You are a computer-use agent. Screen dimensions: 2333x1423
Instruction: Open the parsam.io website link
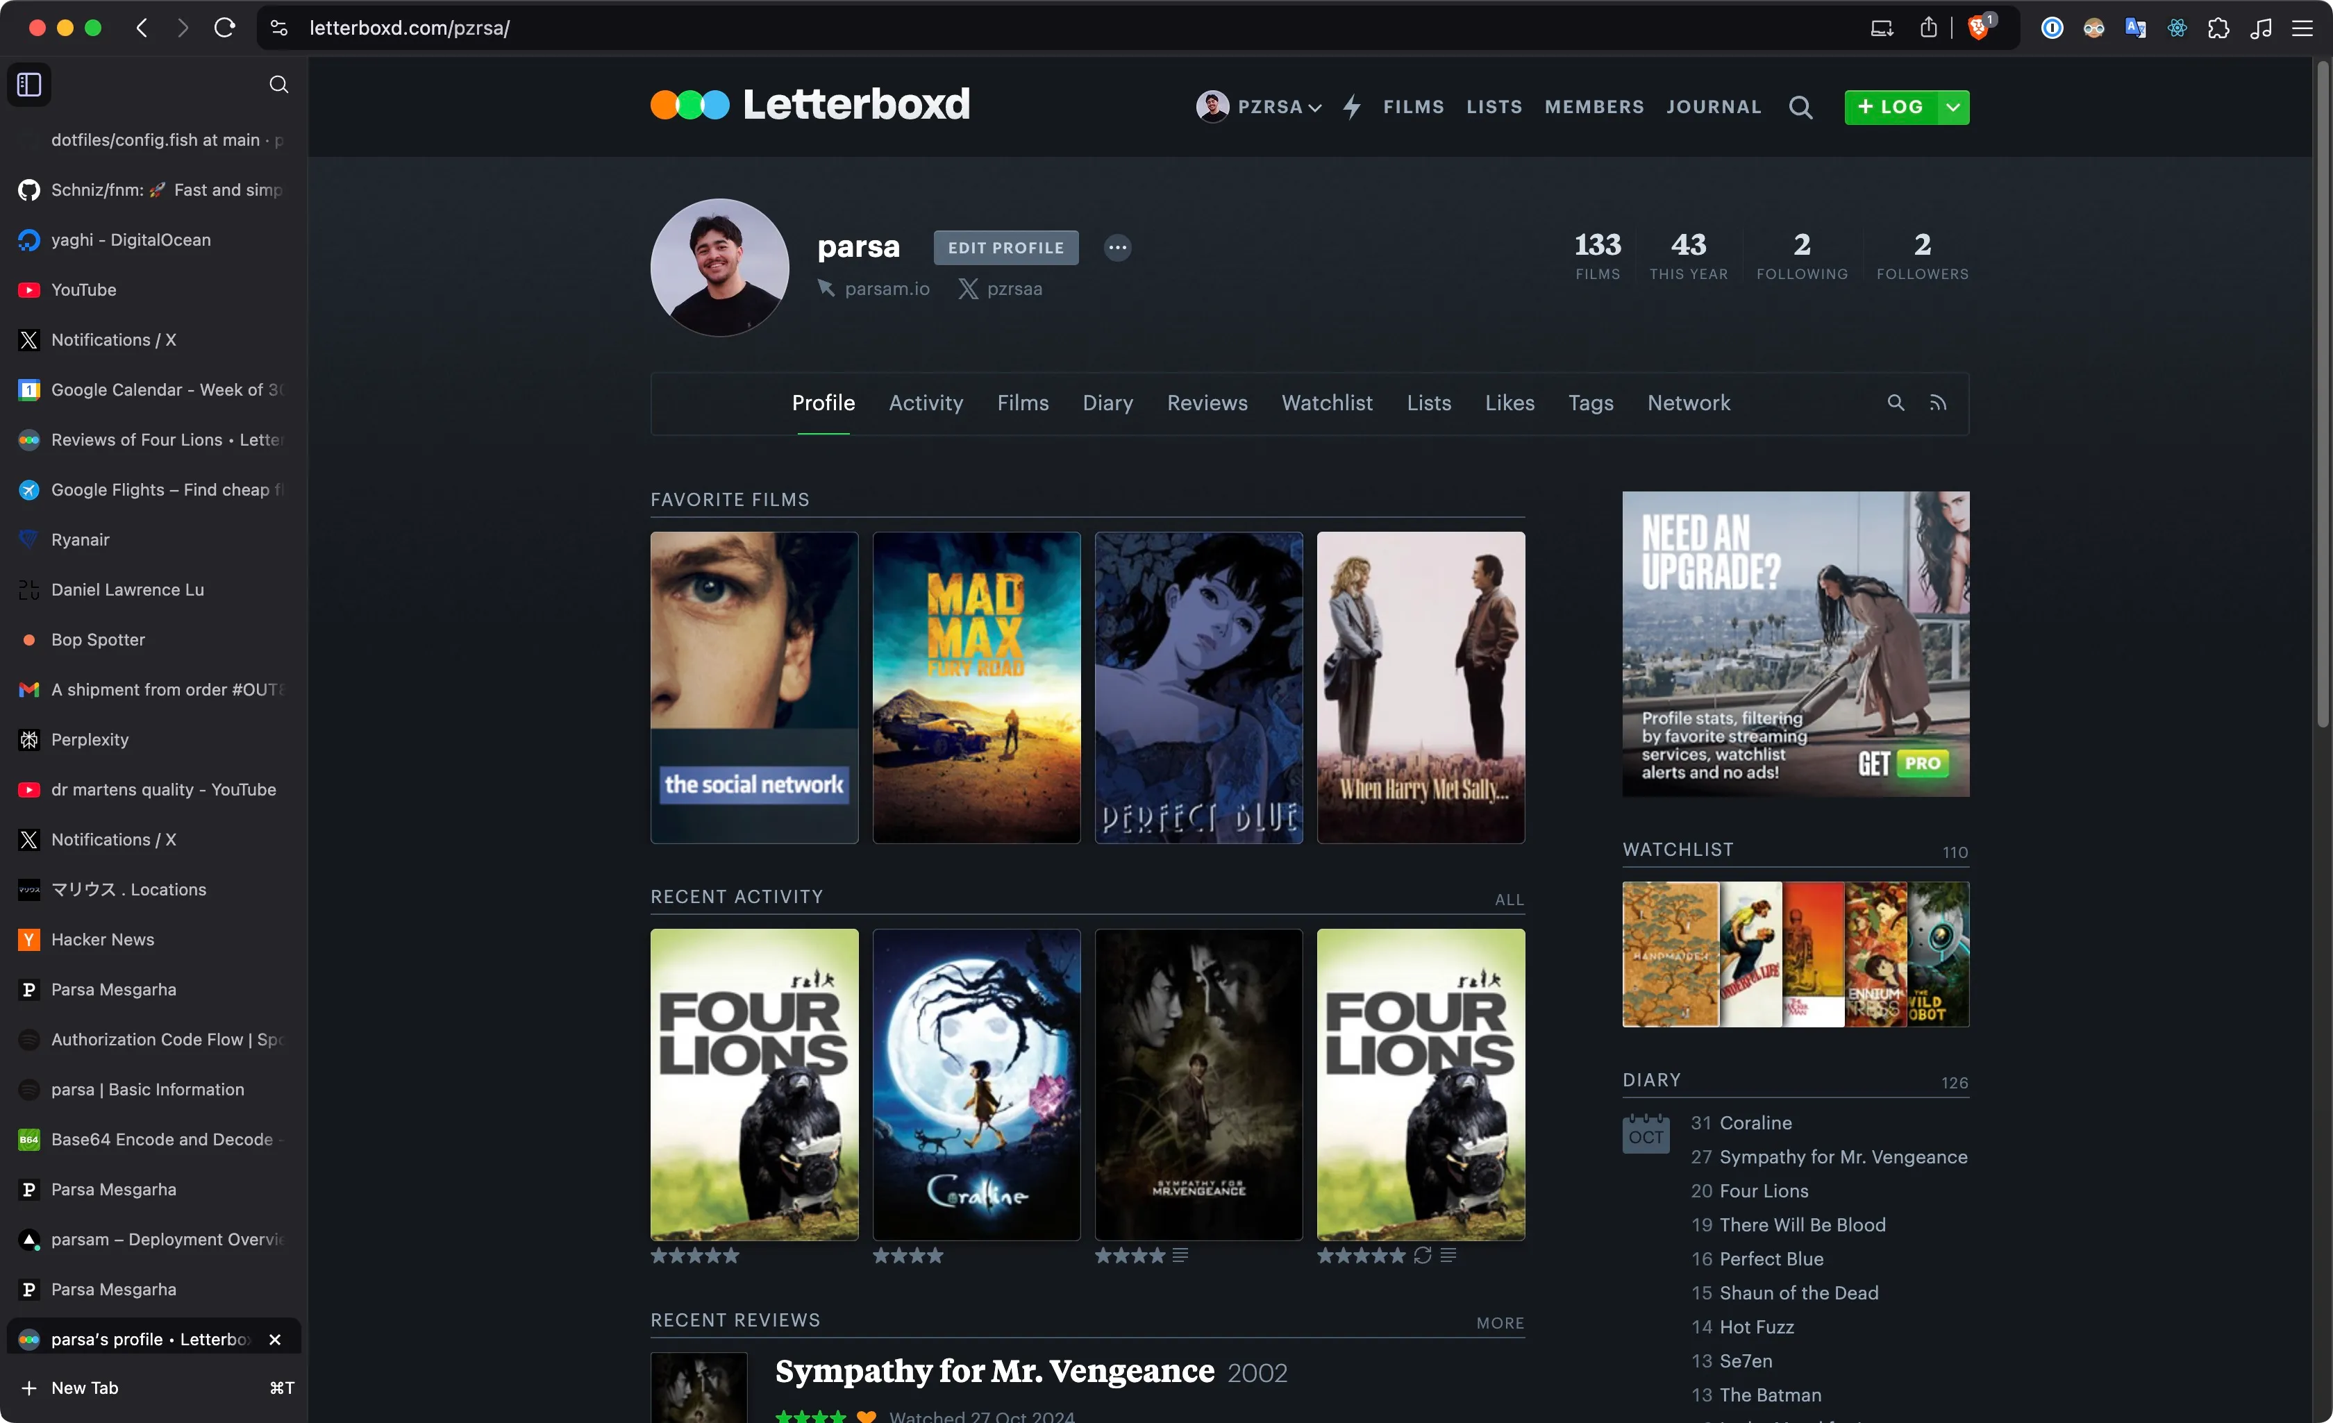coord(886,288)
